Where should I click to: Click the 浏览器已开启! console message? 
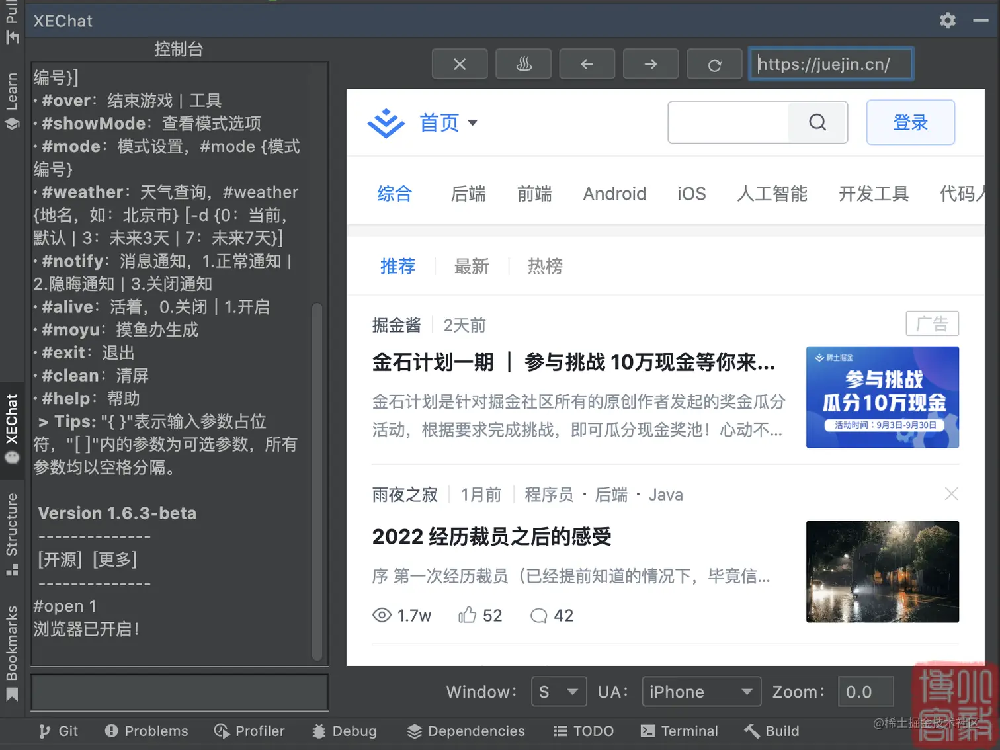[x=87, y=629]
